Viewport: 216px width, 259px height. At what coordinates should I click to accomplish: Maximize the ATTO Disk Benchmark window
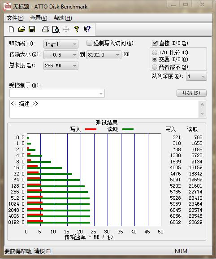pos(186,5)
